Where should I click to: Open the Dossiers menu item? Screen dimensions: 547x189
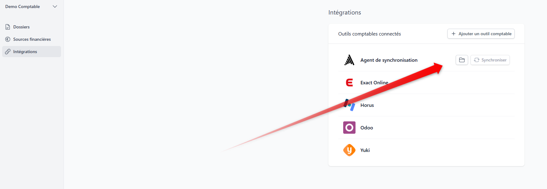tap(21, 27)
